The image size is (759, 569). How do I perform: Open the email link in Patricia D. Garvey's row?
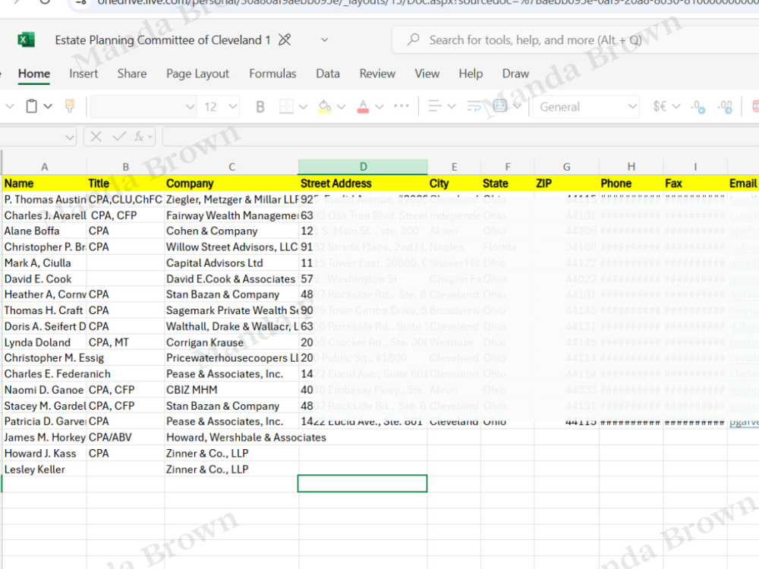(x=744, y=421)
